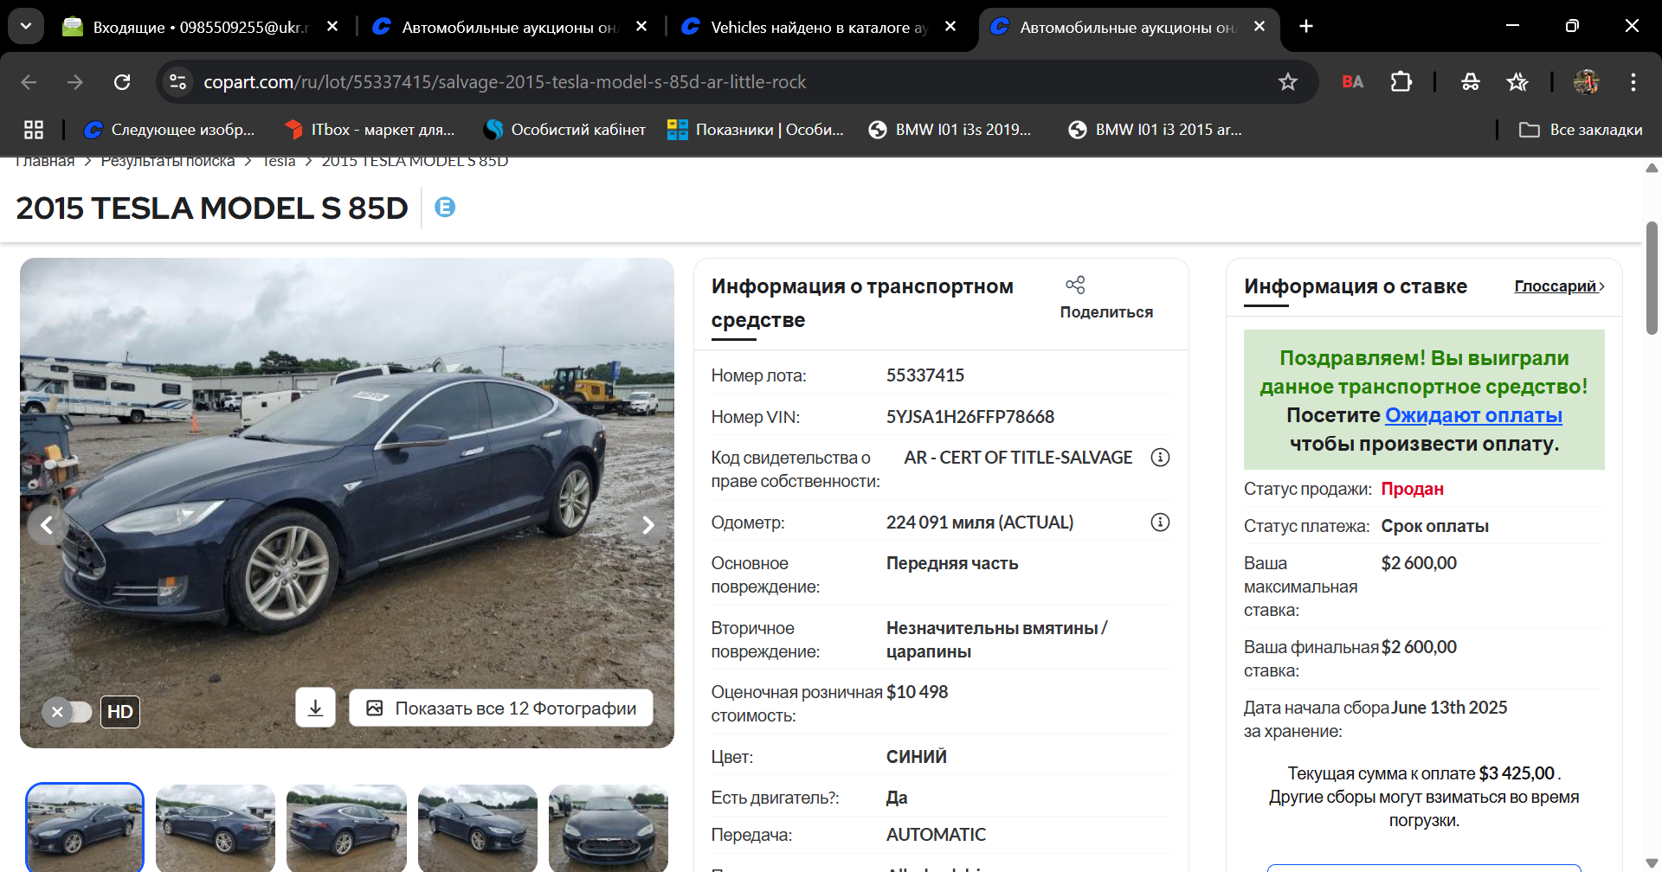Show next vehicle photo arrow
The width and height of the screenshot is (1662, 872).
coord(647,524)
